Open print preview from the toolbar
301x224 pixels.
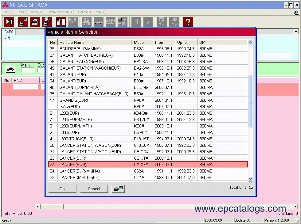[47, 22]
